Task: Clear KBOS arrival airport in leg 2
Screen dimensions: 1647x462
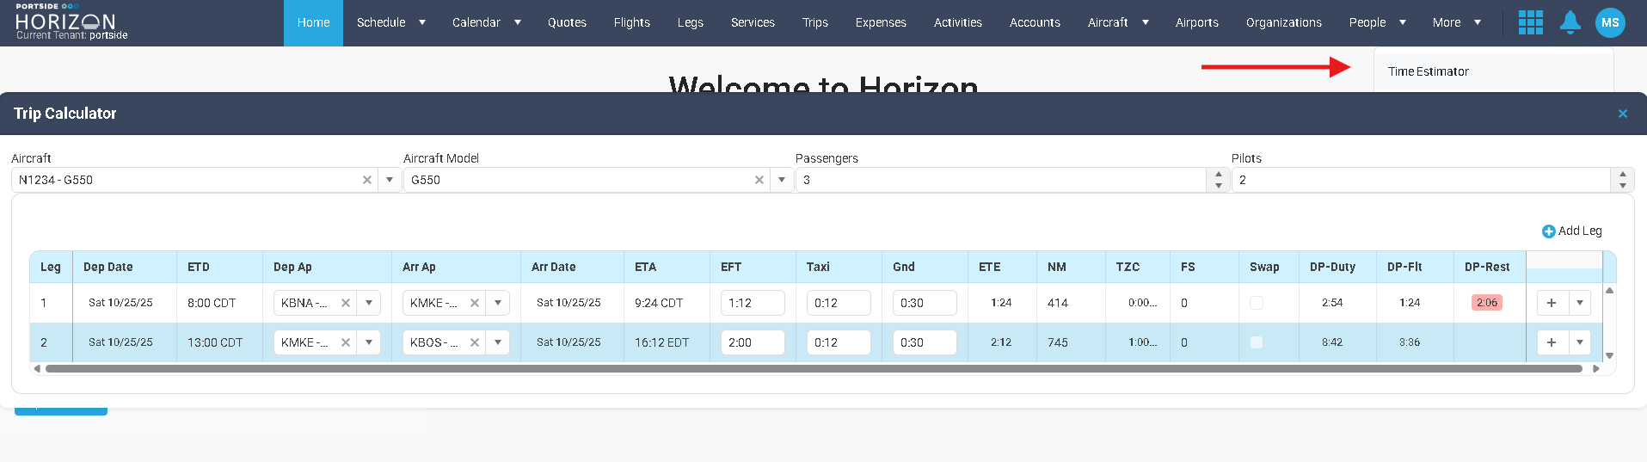Action: coord(475,342)
